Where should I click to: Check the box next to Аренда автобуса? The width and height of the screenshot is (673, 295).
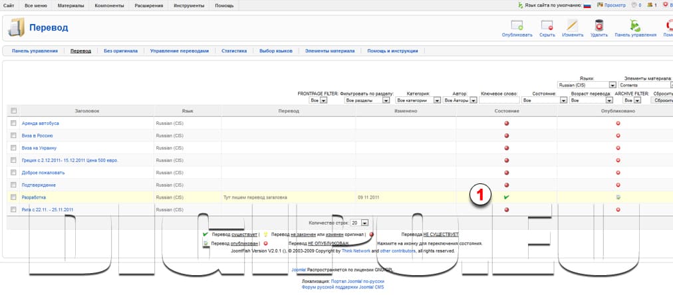pos(14,124)
